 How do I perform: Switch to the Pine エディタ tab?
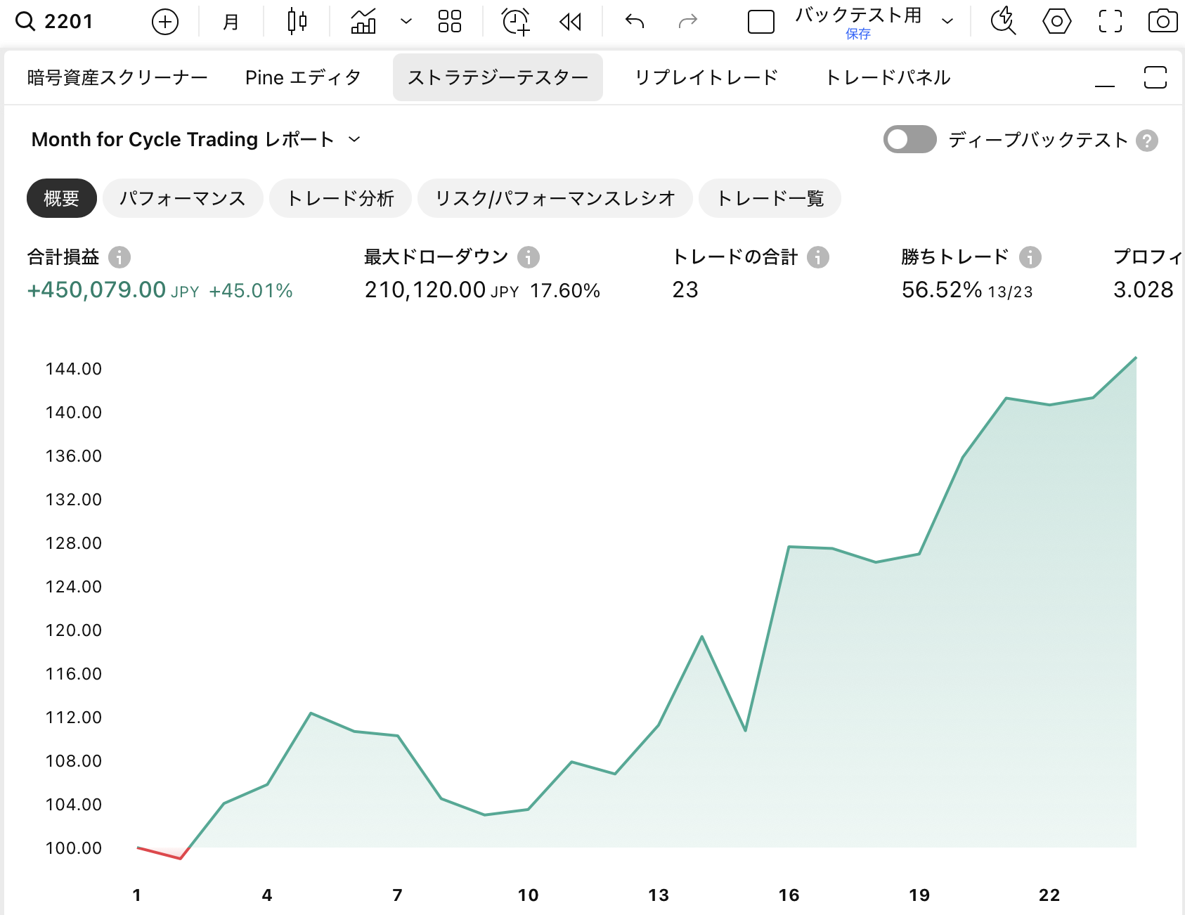coord(303,77)
